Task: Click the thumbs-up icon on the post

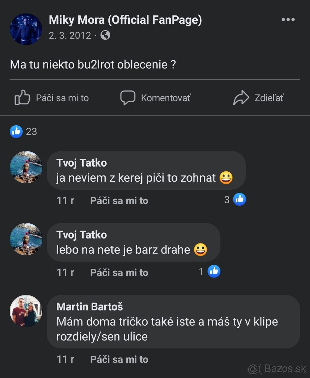Action: click(x=22, y=98)
